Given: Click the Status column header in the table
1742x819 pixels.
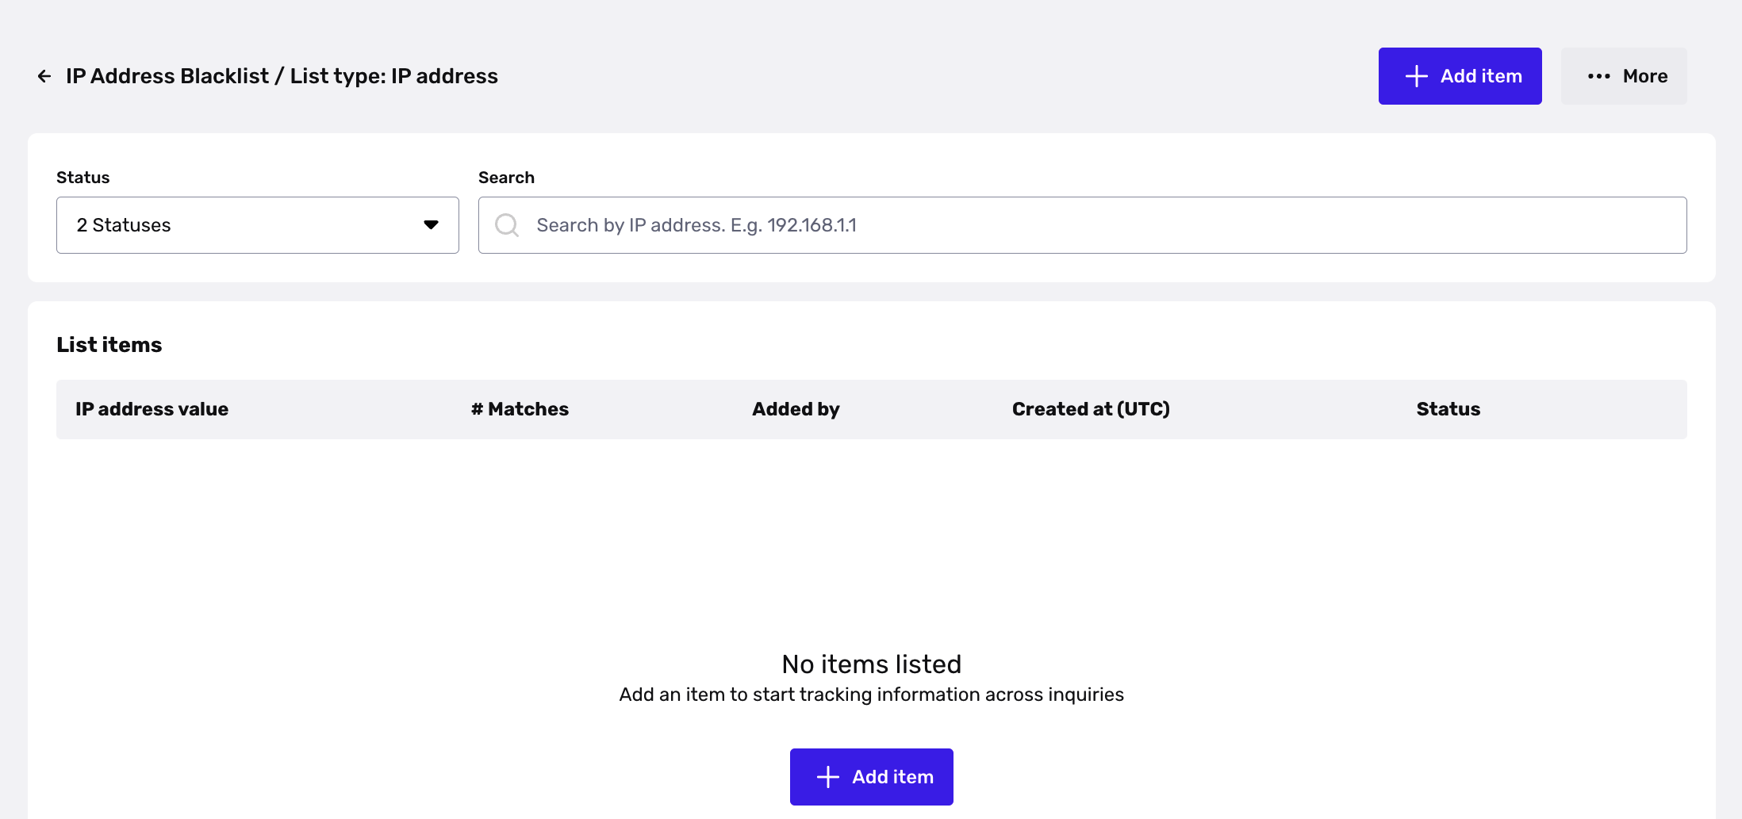Looking at the screenshot, I should point(1448,409).
